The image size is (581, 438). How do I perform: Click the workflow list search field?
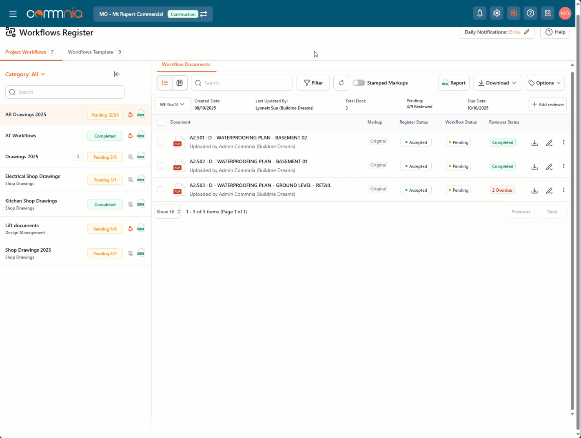pyautogui.click(x=65, y=92)
